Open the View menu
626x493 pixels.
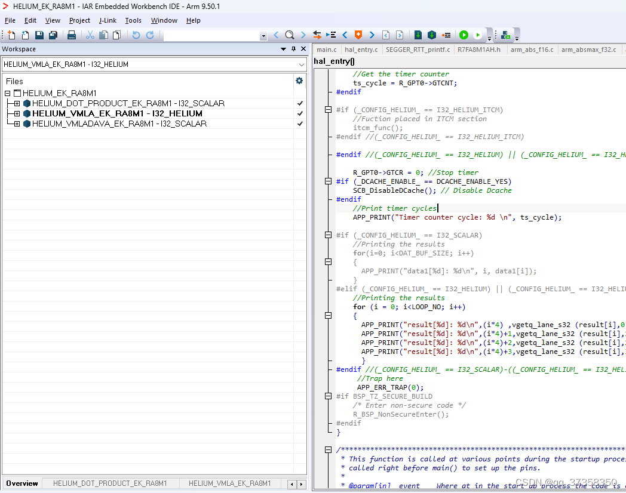(x=53, y=20)
